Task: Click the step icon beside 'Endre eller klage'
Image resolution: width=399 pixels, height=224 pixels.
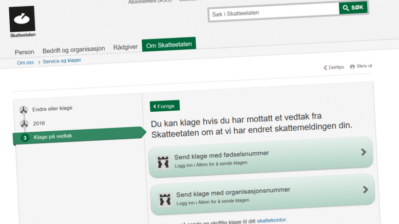Action: pos(24,110)
